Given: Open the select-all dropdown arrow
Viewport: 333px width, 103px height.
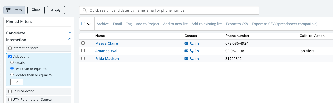Looking at the screenshot, I should pyautogui.click(x=89, y=24).
